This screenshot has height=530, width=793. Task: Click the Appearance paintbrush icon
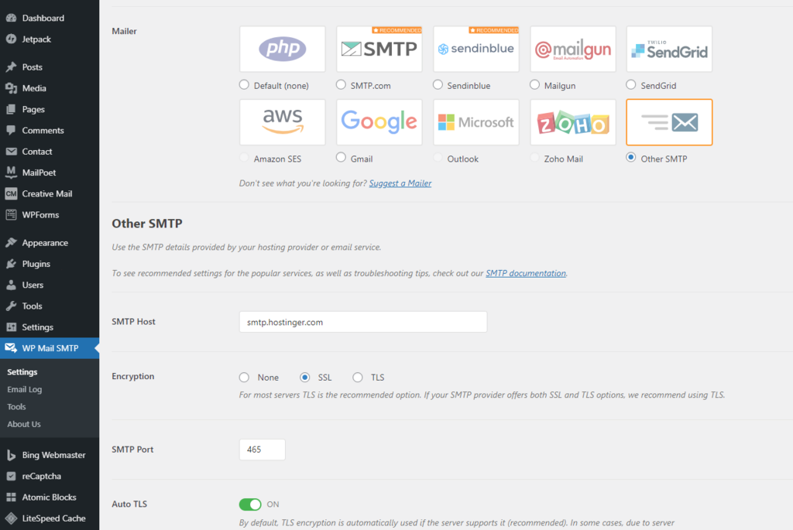coord(11,243)
